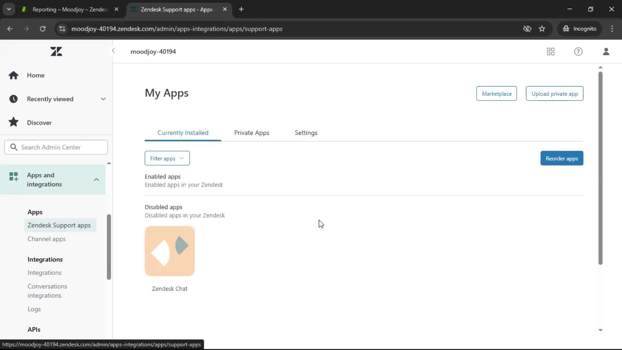Open Logs in the sidebar
The width and height of the screenshot is (622, 350).
(x=34, y=309)
